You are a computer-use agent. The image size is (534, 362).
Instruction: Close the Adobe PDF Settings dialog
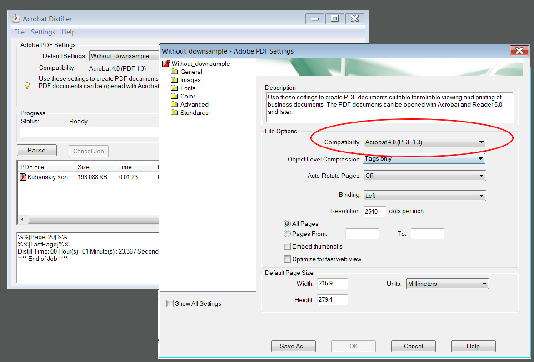coord(519,51)
